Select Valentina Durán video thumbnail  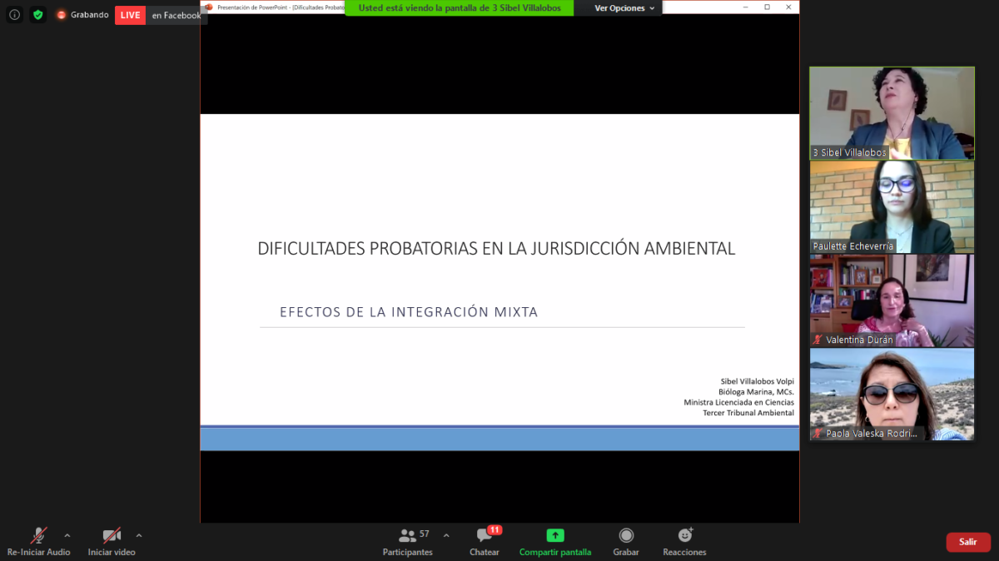(892, 300)
